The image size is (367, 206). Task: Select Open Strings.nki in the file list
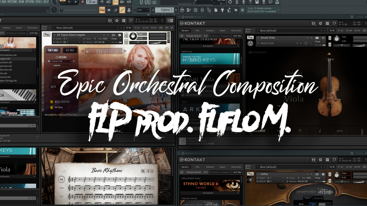(x=8, y=81)
